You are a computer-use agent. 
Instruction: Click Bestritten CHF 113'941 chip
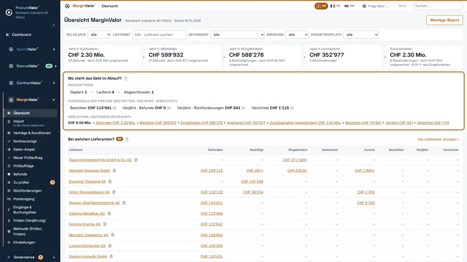coord(93,108)
